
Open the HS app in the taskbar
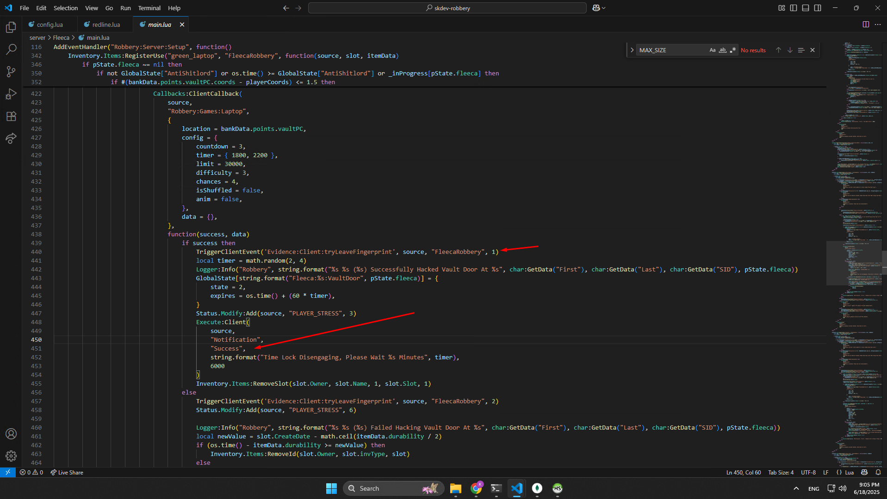pos(558,488)
